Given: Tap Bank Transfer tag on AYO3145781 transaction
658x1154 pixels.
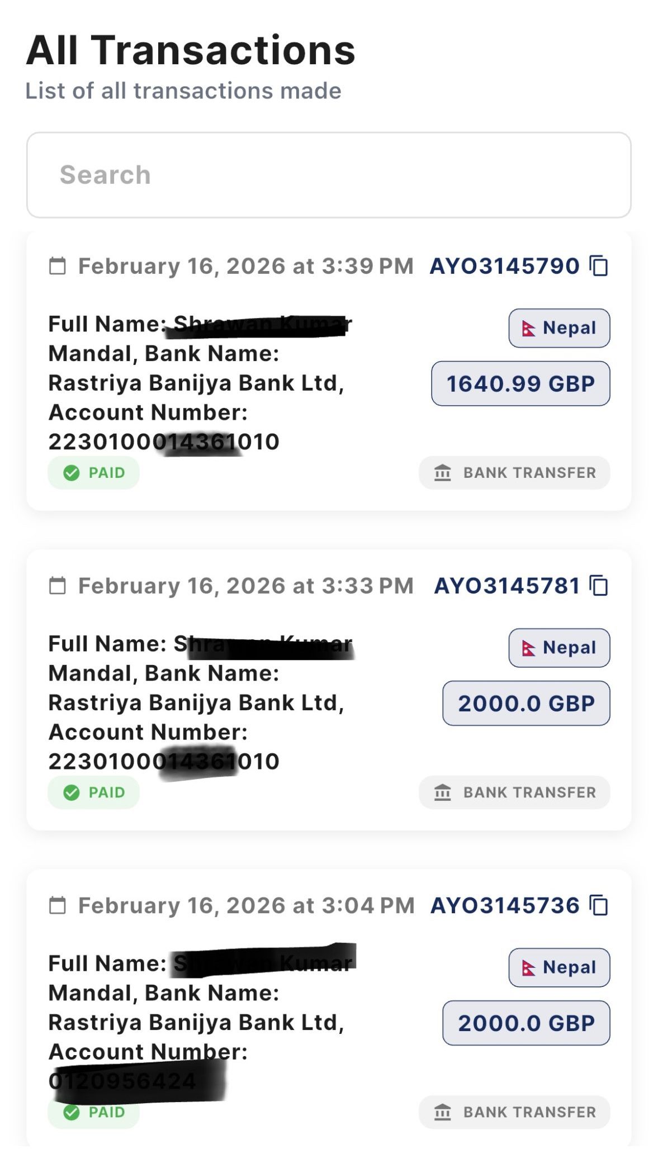Looking at the screenshot, I should (x=514, y=792).
